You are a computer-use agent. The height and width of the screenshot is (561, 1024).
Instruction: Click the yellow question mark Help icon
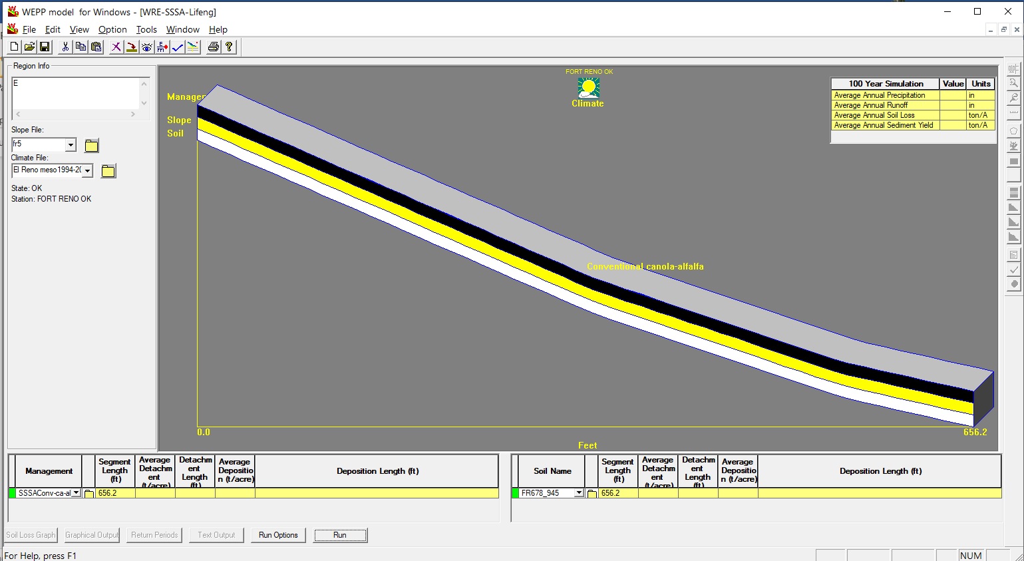(229, 47)
